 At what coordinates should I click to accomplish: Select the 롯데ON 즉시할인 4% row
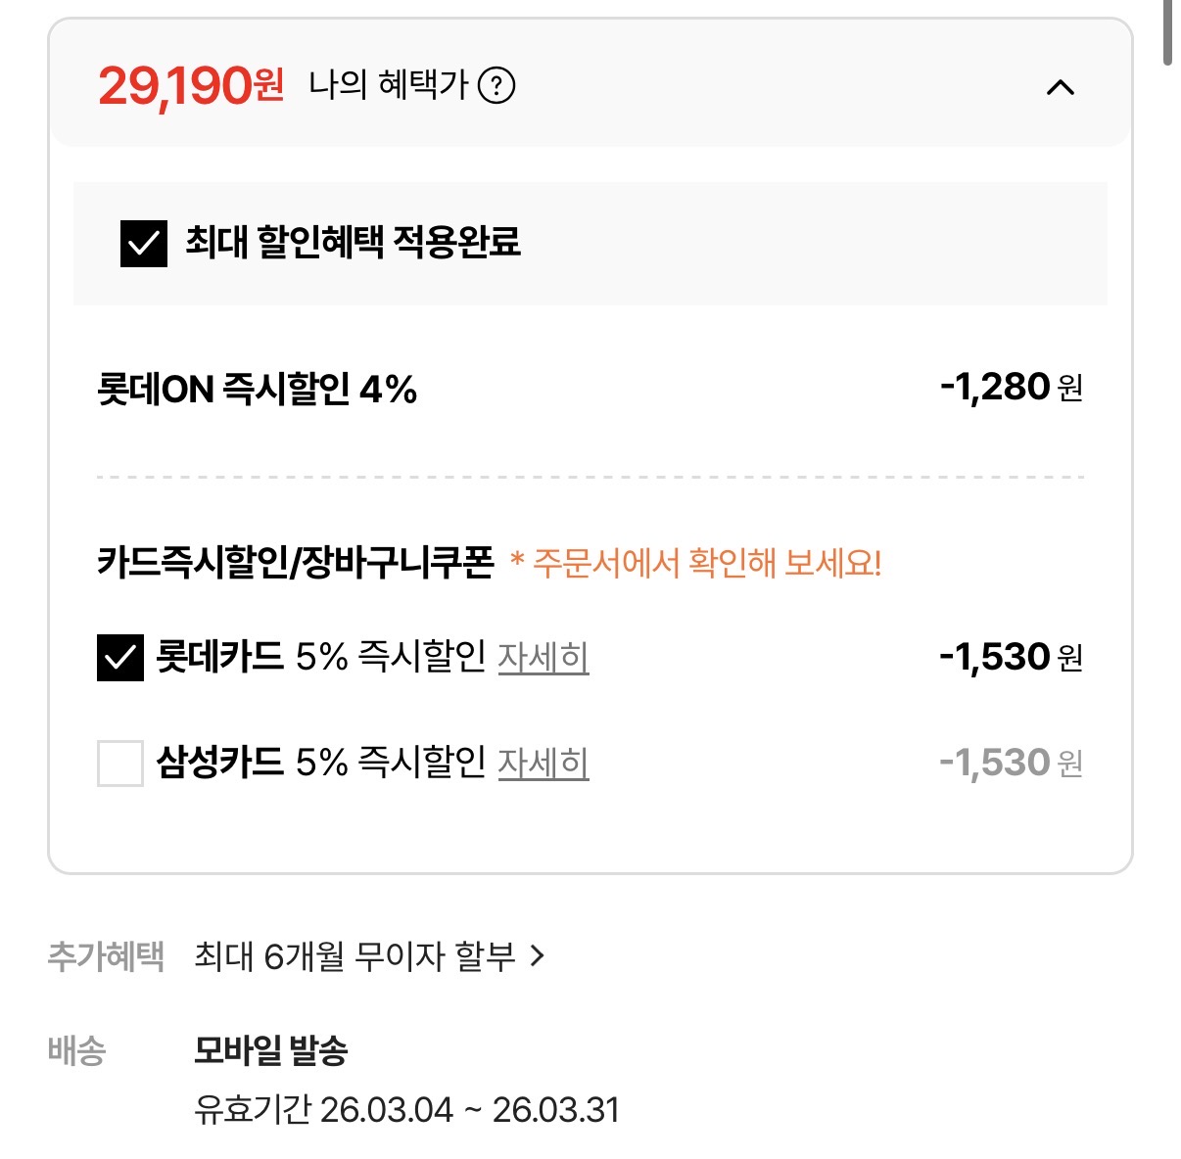pyautogui.click(x=258, y=390)
